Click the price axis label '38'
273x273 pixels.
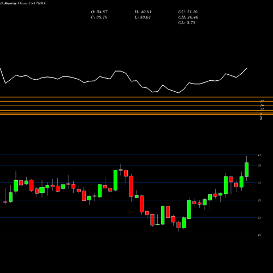[259, 165]
